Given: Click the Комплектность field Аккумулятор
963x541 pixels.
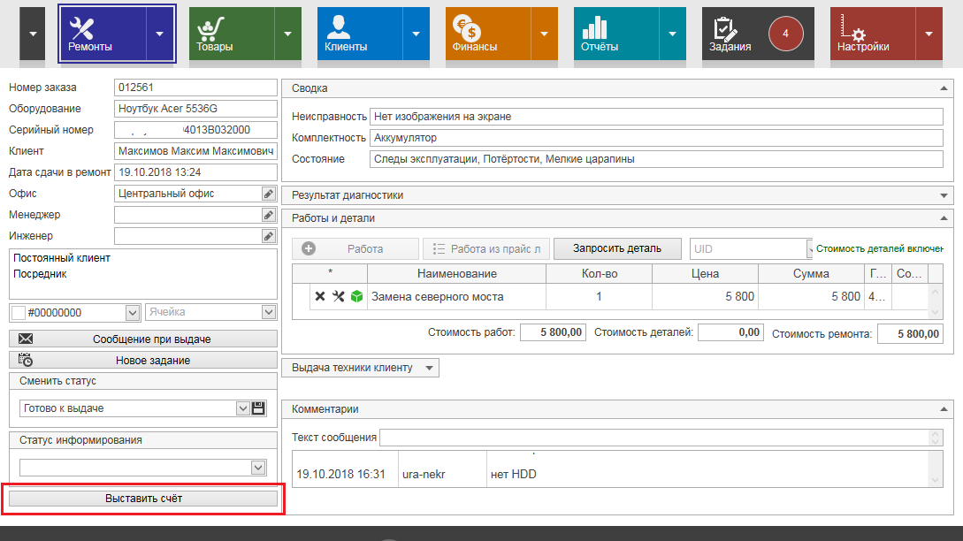Looking at the screenshot, I should [656, 138].
